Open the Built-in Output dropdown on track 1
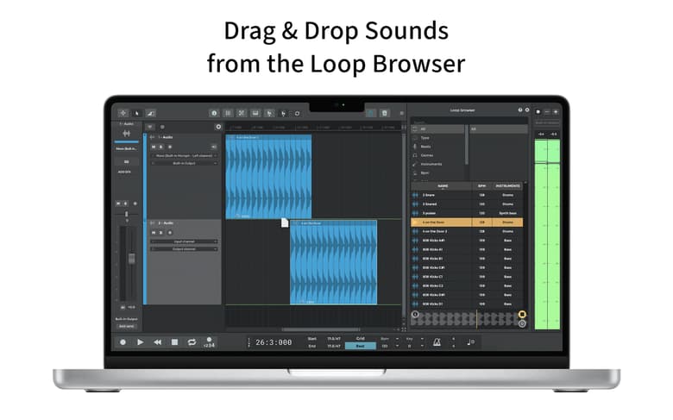Screen dimensions: 673x420 coord(185,163)
